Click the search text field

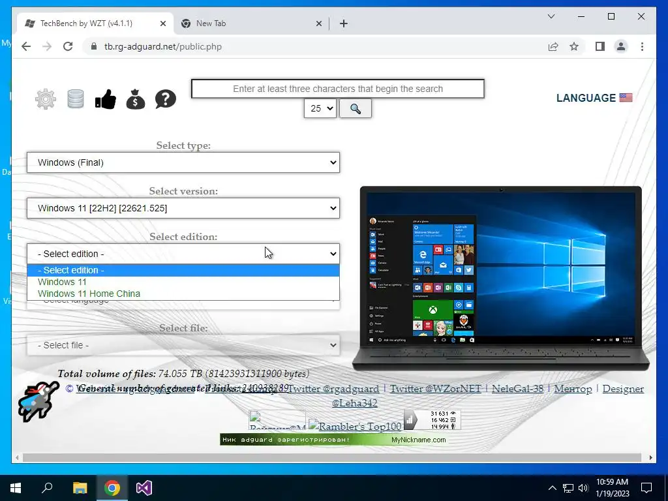tap(338, 89)
